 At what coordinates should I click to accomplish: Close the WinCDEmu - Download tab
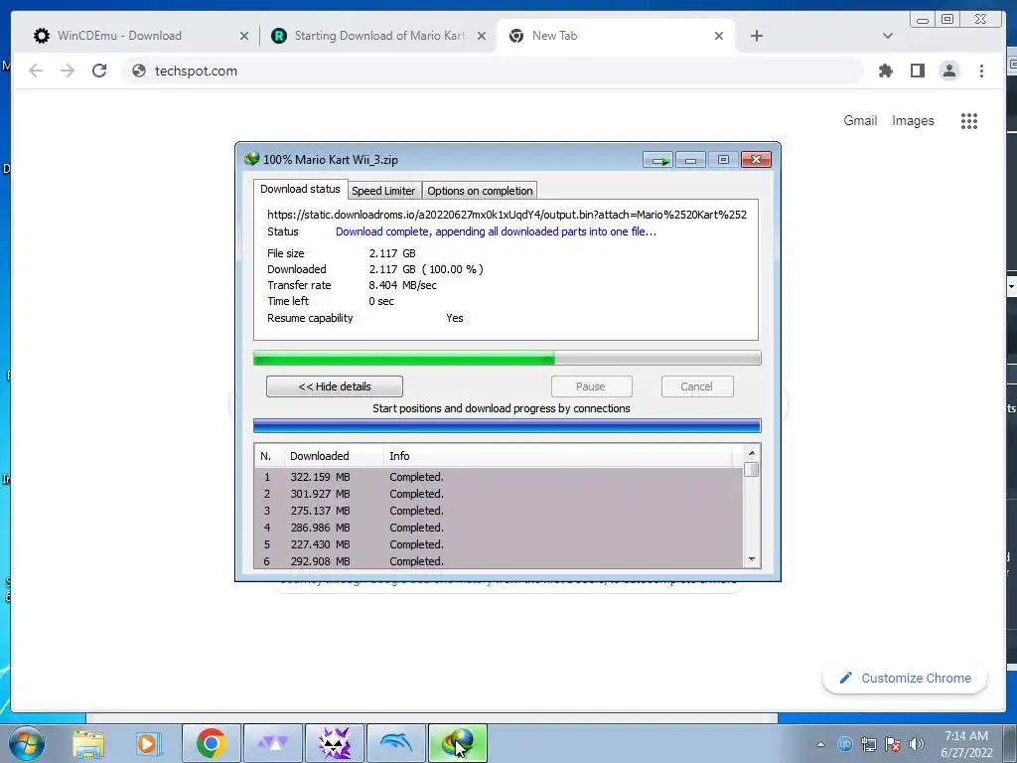coord(244,37)
